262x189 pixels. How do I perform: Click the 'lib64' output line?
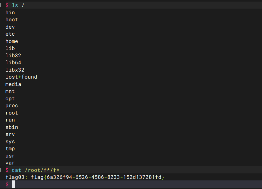13,63
